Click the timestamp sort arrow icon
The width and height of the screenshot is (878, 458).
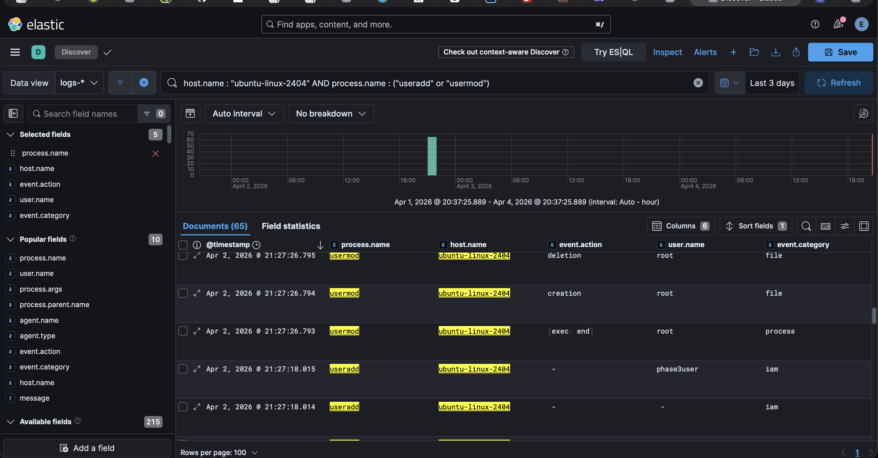(x=320, y=245)
